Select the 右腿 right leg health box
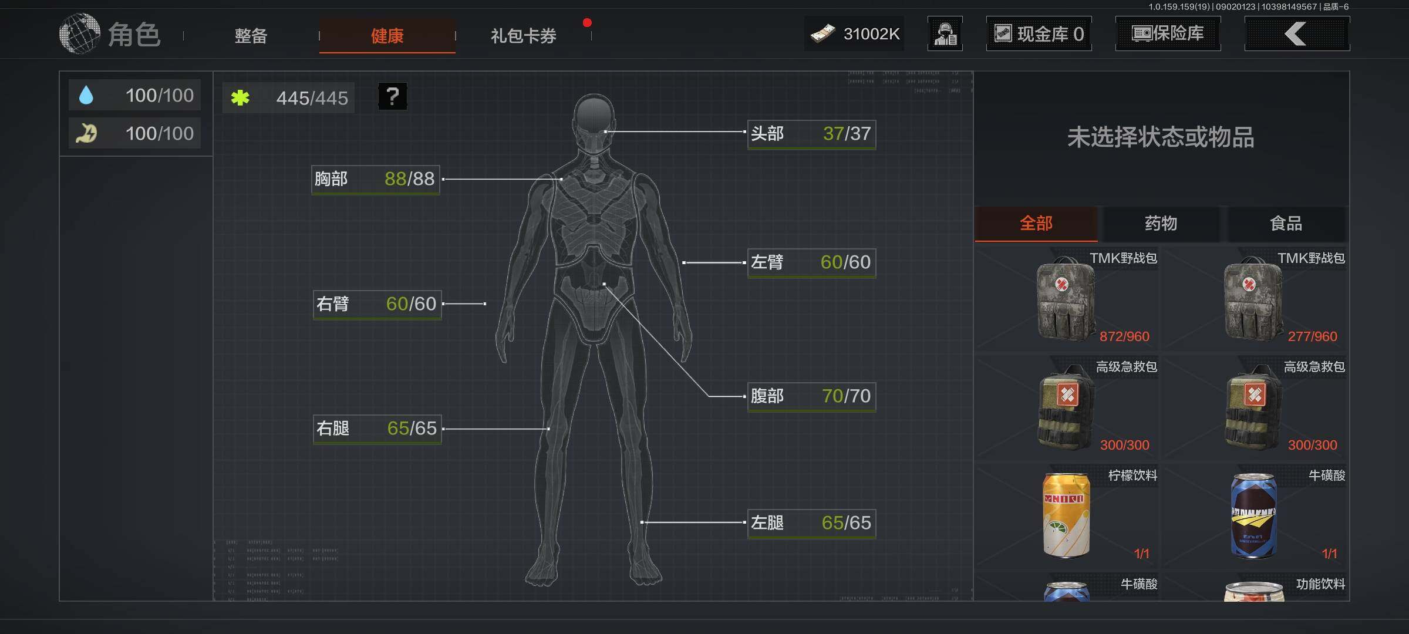This screenshot has height=634, width=1409. click(377, 429)
